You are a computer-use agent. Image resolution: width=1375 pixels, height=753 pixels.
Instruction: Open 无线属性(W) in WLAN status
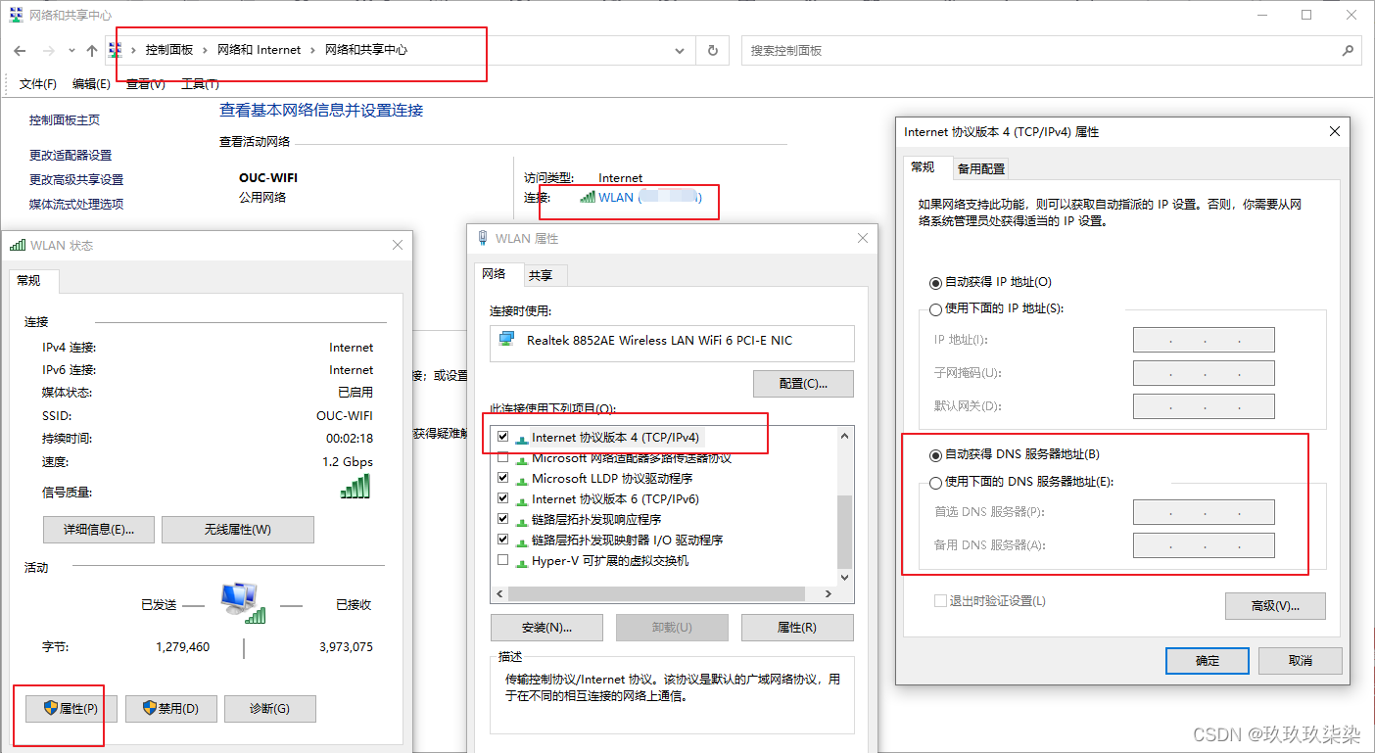tap(238, 530)
